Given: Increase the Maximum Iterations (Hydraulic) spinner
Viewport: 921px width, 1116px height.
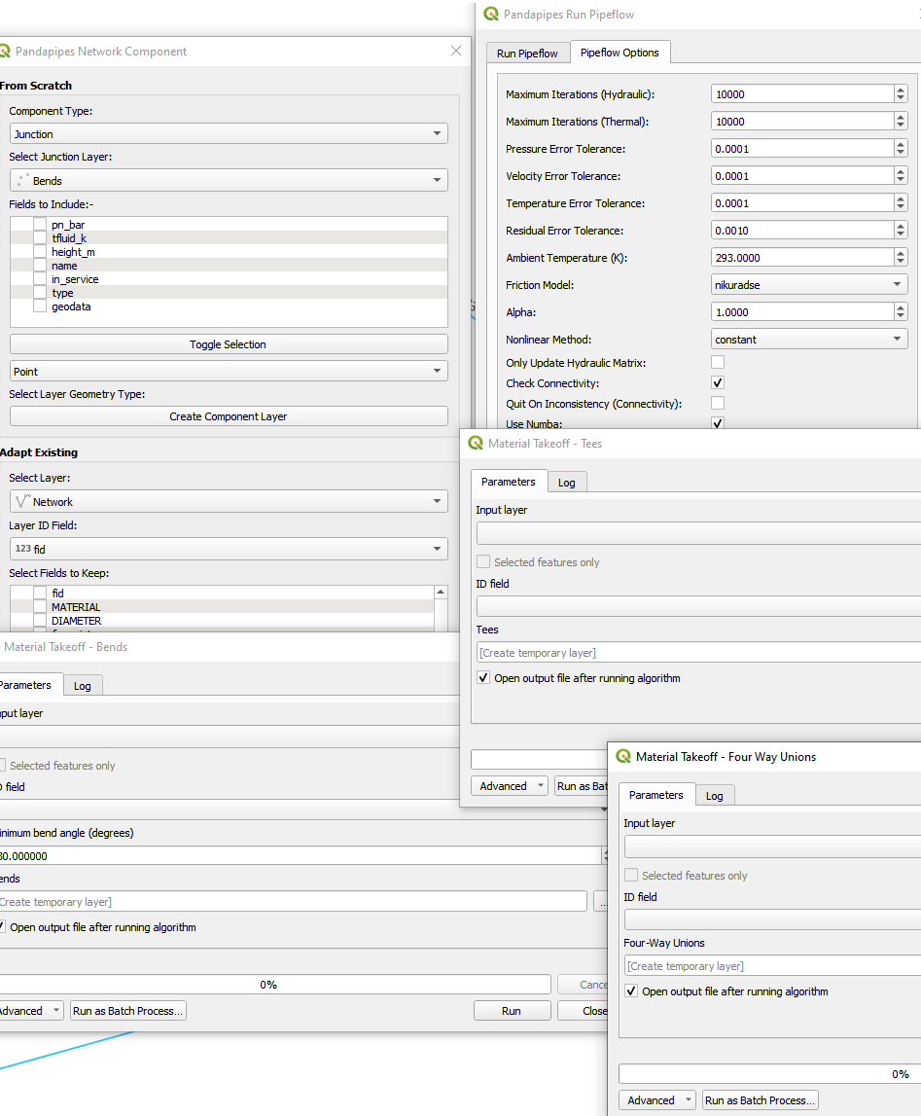Looking at the screenshot, I should [901, 90].
